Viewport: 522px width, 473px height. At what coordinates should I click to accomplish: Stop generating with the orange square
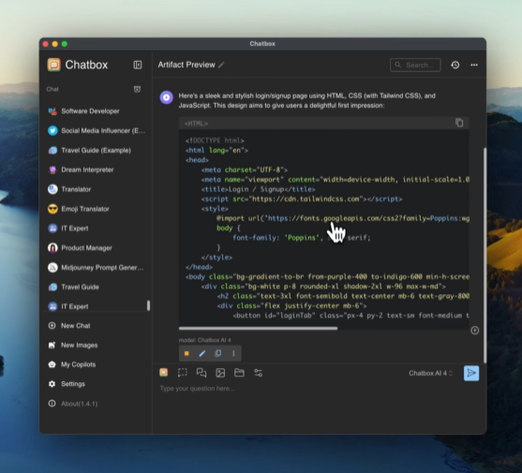(x=186, y=353)
